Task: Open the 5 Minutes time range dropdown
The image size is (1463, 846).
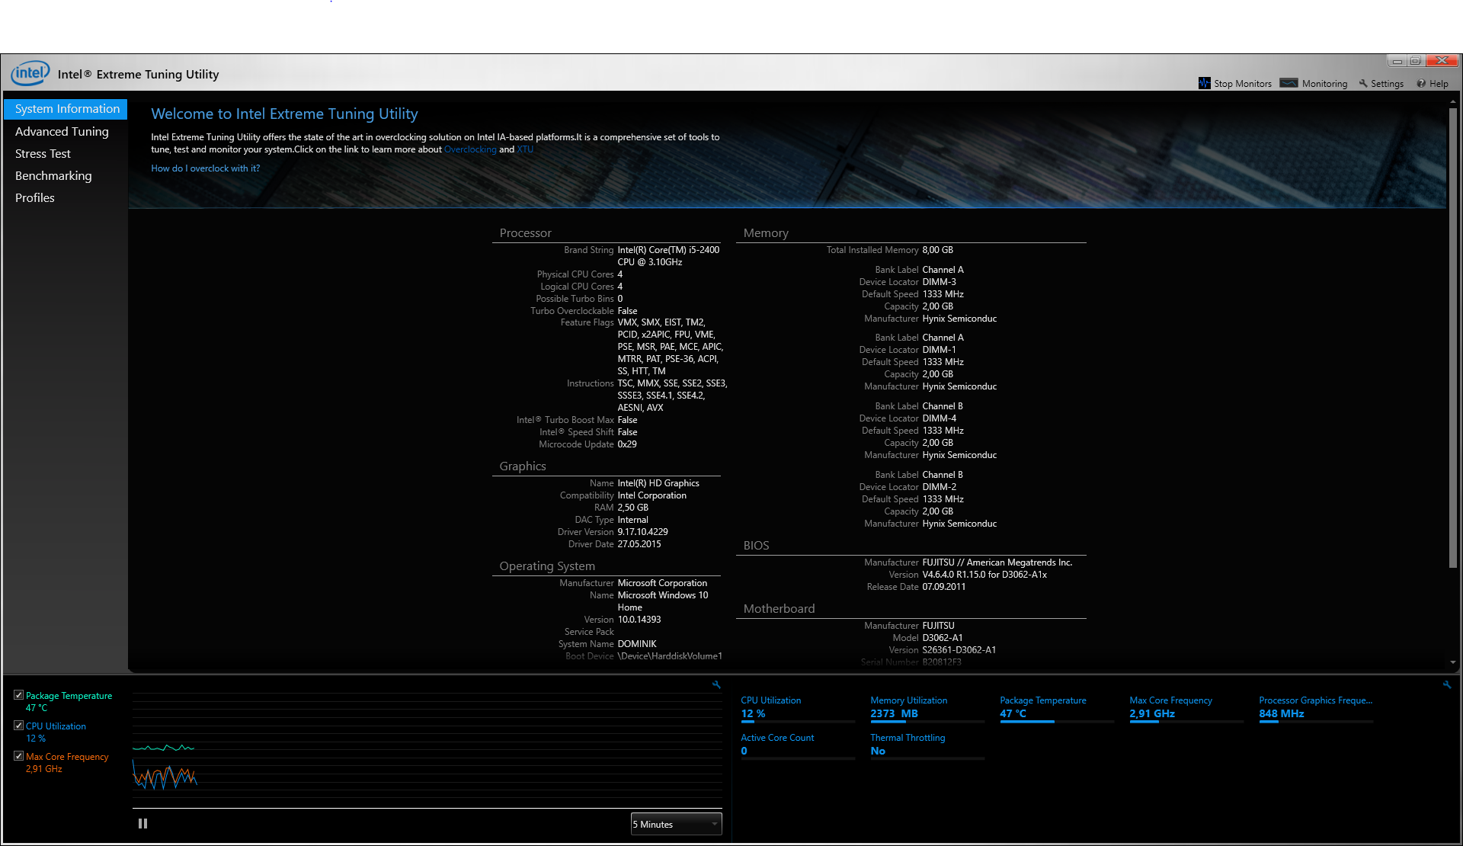Action: coord(676,824)
